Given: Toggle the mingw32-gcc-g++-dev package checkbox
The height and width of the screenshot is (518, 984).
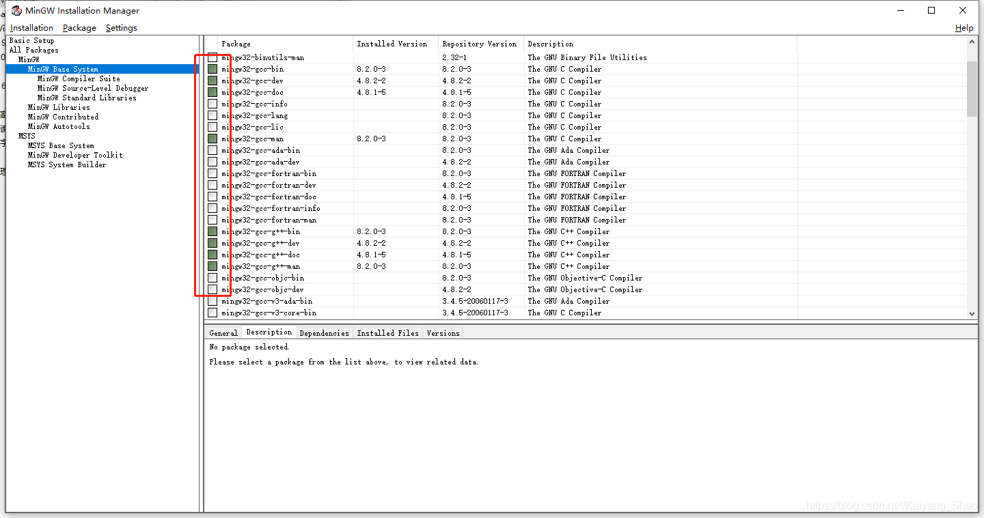Looking at the screenshot, I should [x=213, y=243].
